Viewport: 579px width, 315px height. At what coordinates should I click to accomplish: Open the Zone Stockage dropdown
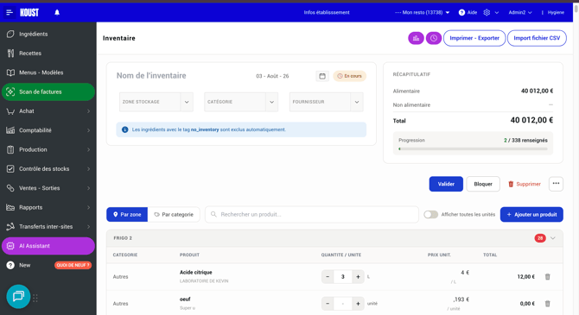[156, 102]
